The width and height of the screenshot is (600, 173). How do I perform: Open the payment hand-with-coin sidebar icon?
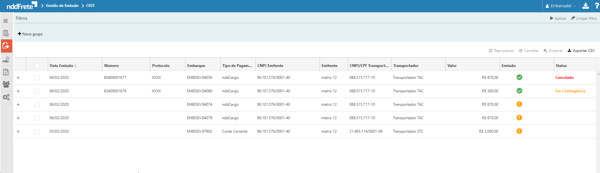pyautogui.click(x=6, y=59)
